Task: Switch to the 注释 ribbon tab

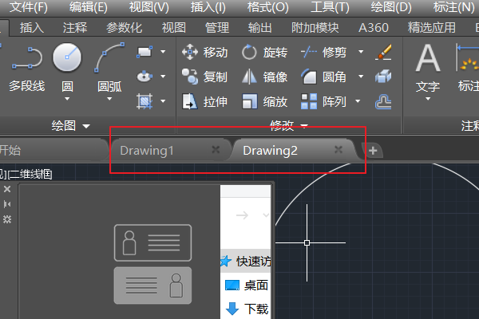Action: (x=75, y=28)
